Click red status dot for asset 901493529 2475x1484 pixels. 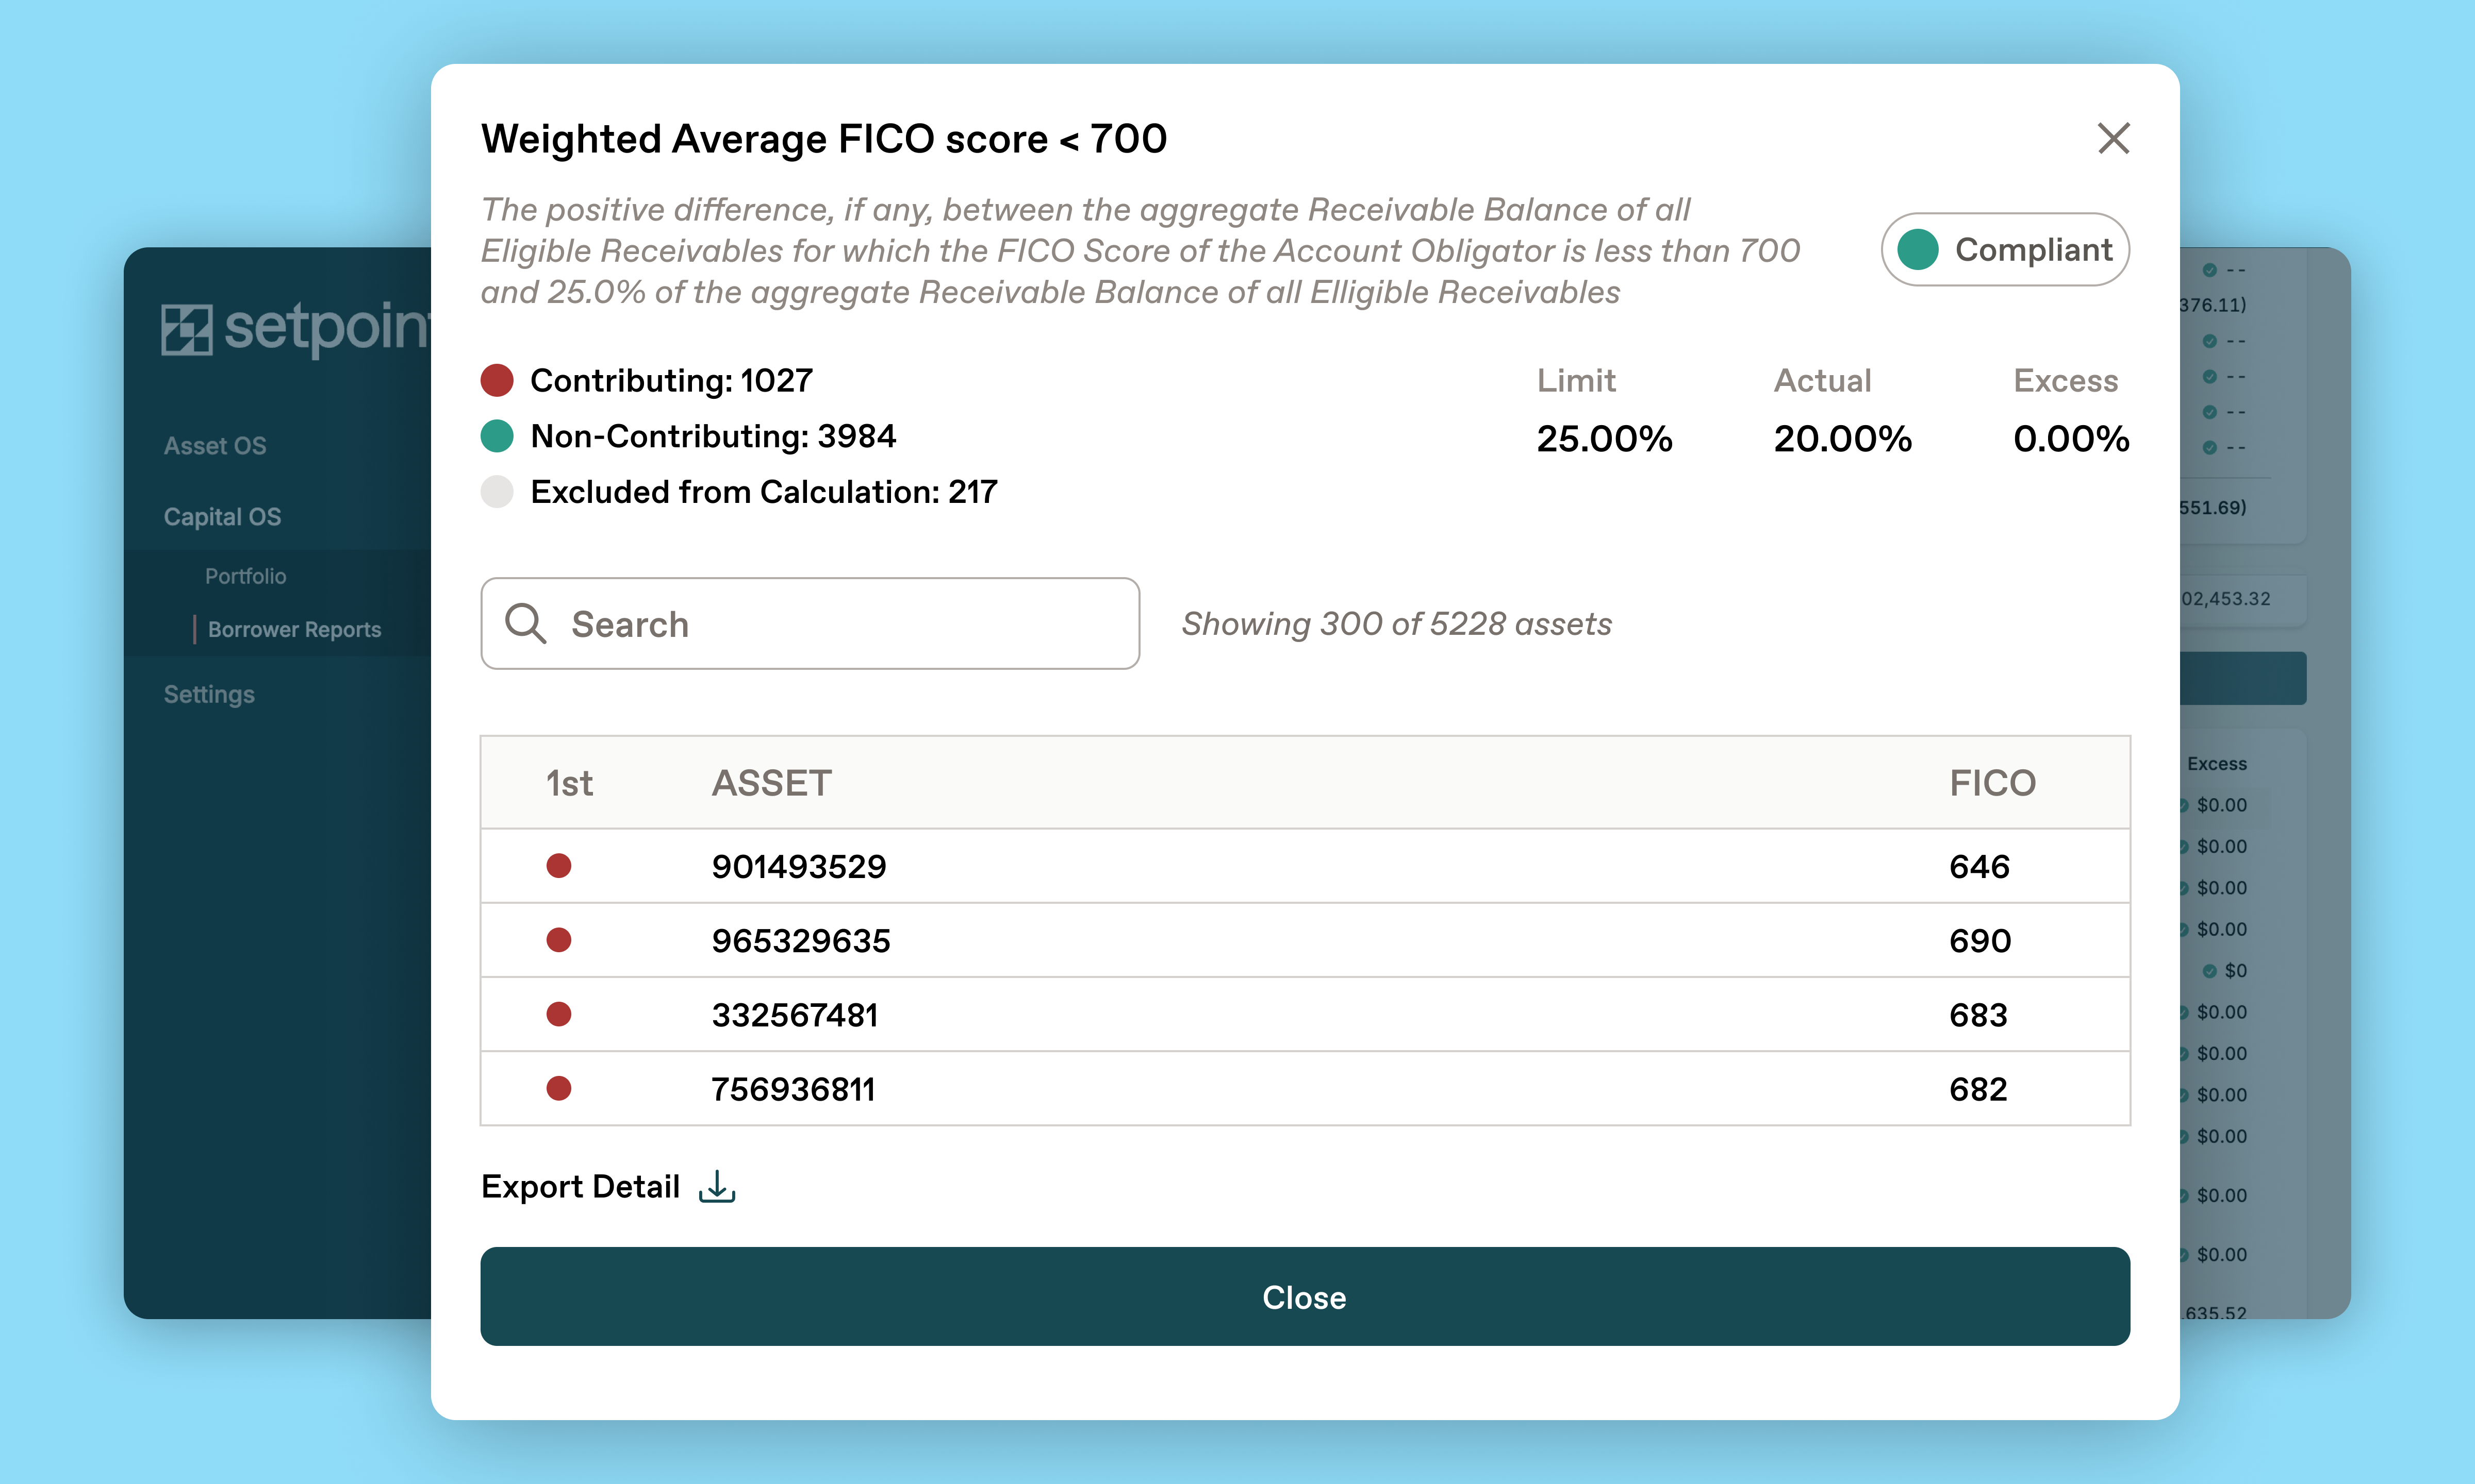(558, 866)
